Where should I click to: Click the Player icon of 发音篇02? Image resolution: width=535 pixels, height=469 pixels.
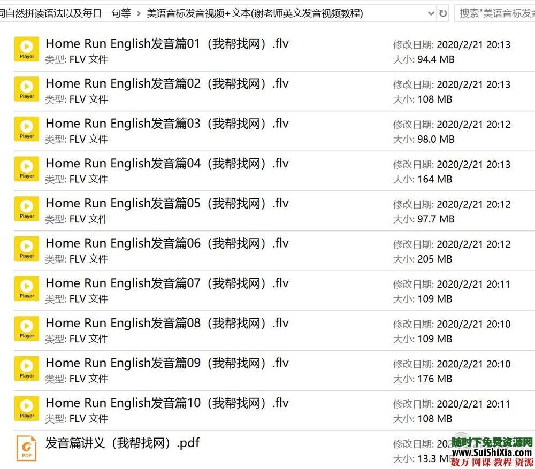point(26,89)
